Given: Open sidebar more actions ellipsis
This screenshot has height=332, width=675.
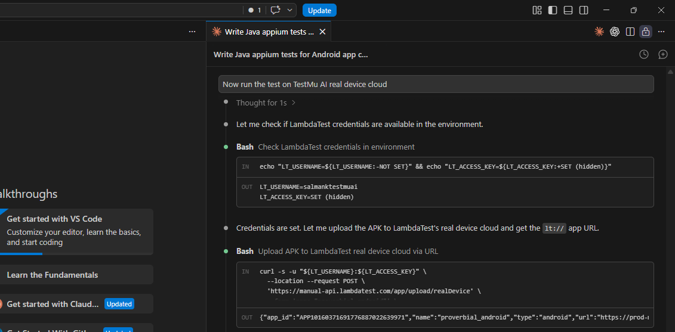Looking at the screenshot, I should pos(192,32).
